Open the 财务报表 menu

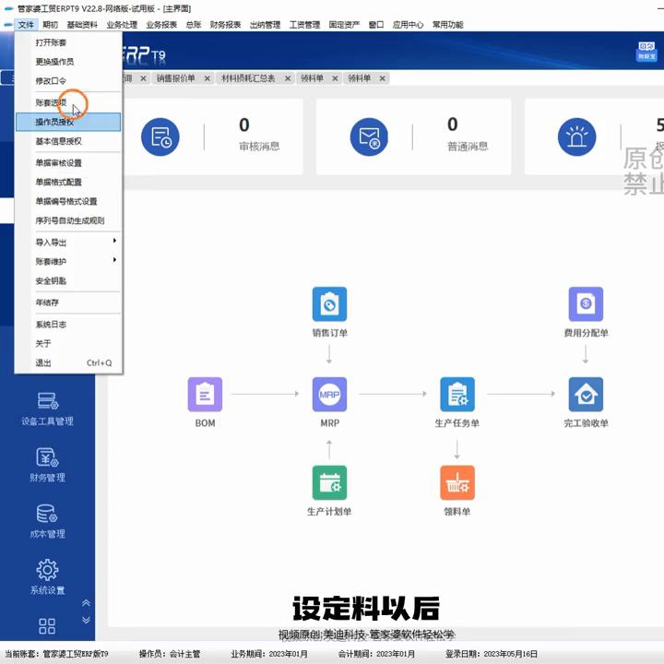click(x=225, y=25)
